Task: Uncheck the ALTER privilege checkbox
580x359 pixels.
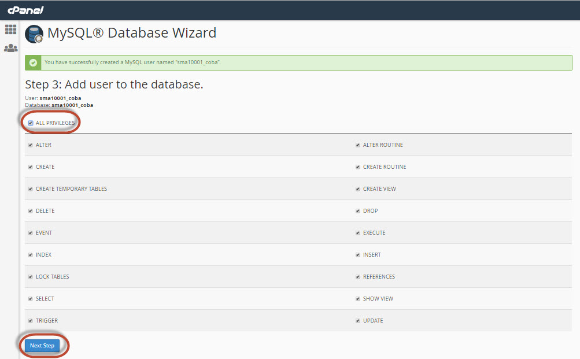Action: [31, 145]
